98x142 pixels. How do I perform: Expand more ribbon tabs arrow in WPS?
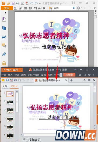click(61, 75)
